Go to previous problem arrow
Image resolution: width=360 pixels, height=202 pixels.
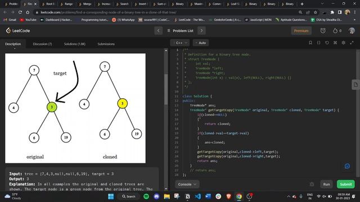click(159, 30)
